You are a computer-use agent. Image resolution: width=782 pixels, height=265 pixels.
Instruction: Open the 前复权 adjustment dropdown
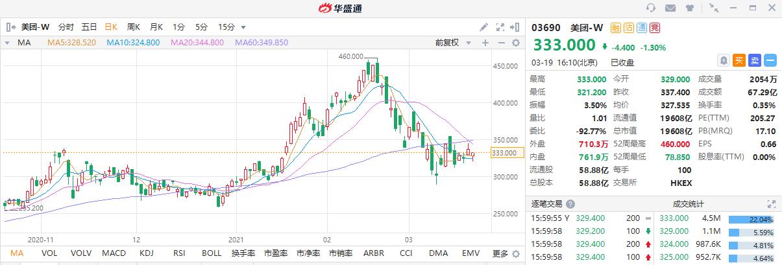pos(451,43)
